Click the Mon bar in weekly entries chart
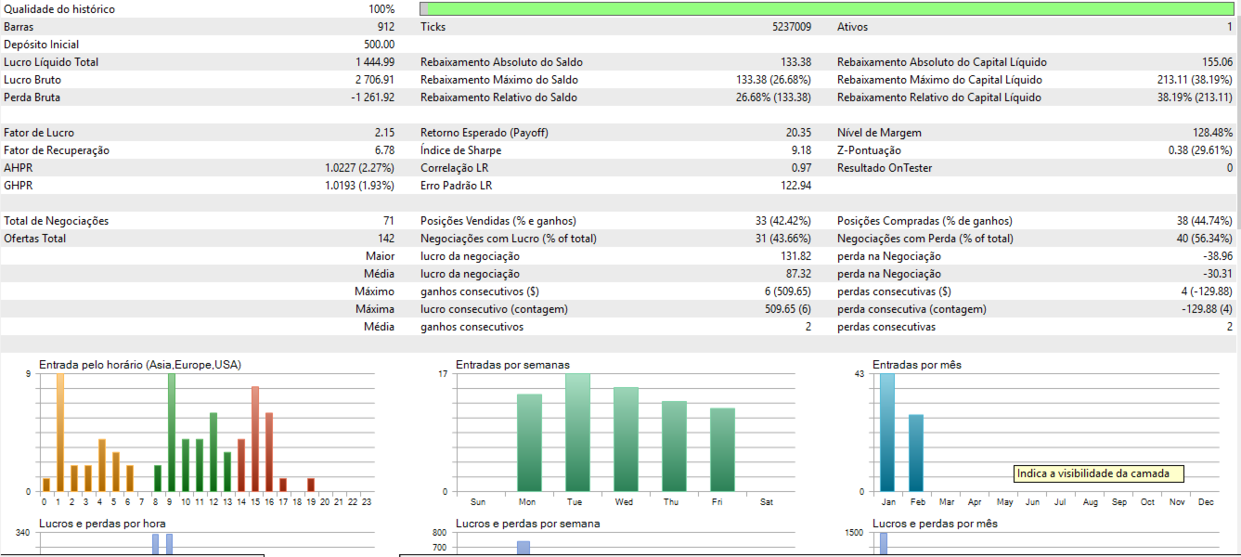The height and width of the screenshot is (557, 1241). coord(529,443)
